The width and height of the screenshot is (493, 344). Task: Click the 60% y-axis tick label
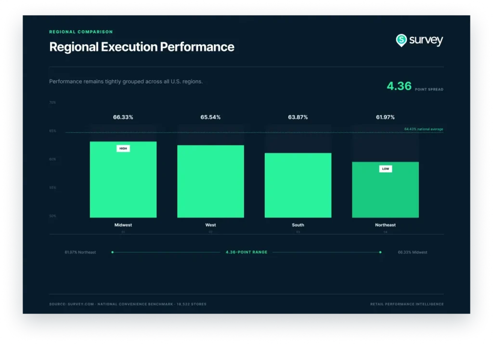[x=52, y=159]
